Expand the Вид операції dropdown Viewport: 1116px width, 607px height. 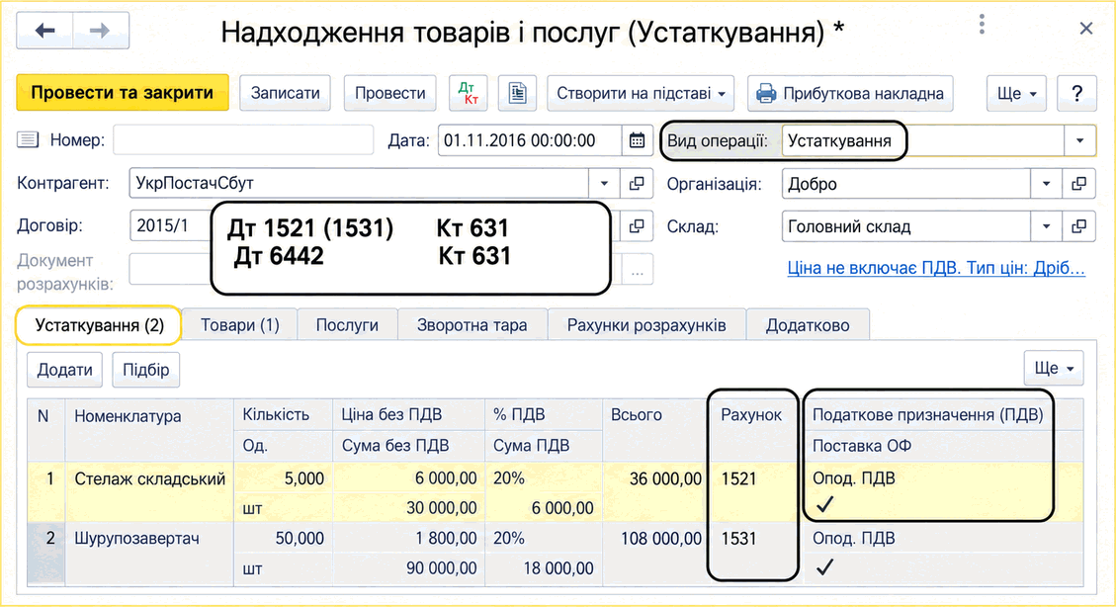point(1079,141)
